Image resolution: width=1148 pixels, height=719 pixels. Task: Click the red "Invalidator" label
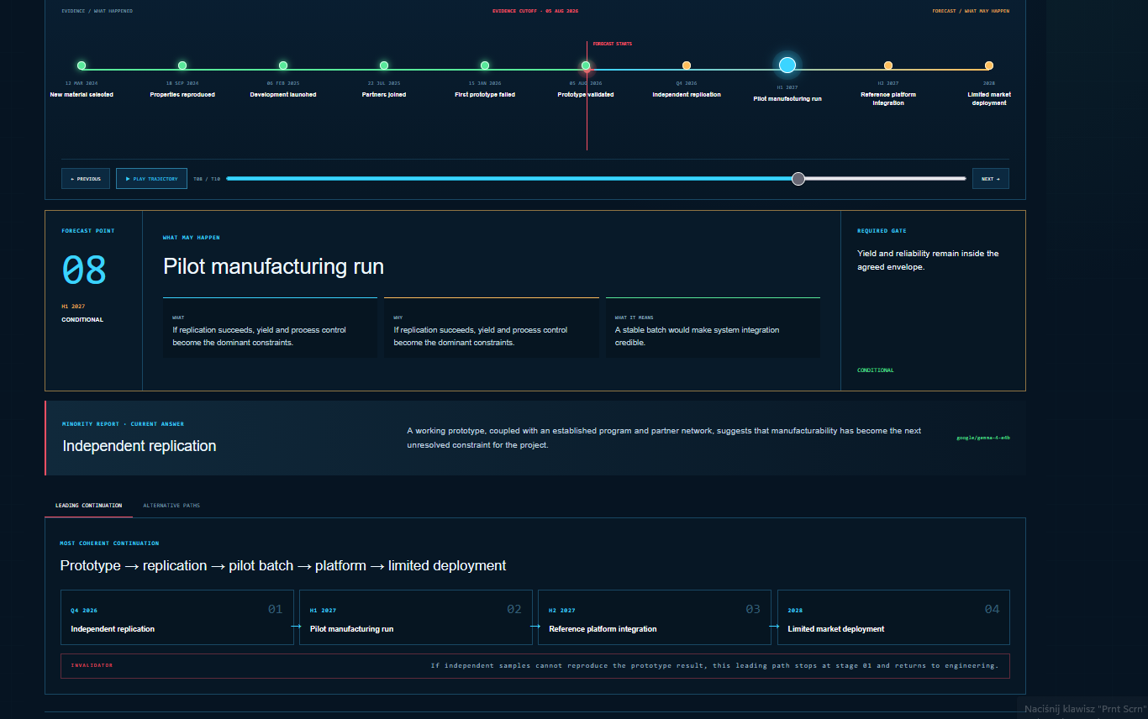click(x=92, y=665)
